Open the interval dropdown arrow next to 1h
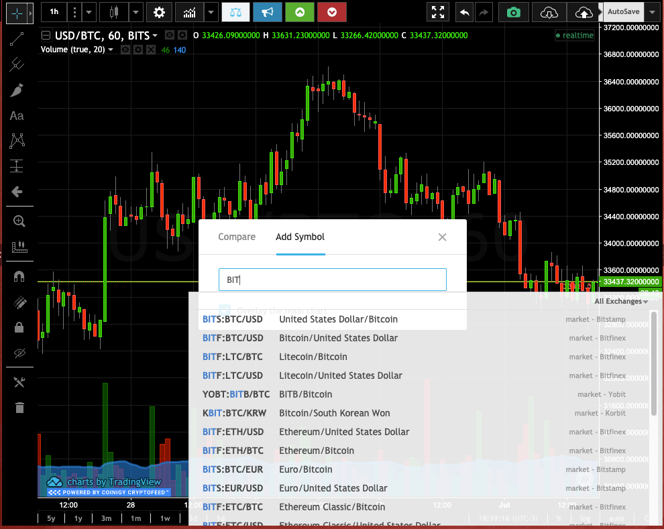Screen dimensions: 664x529 [89, 12]
